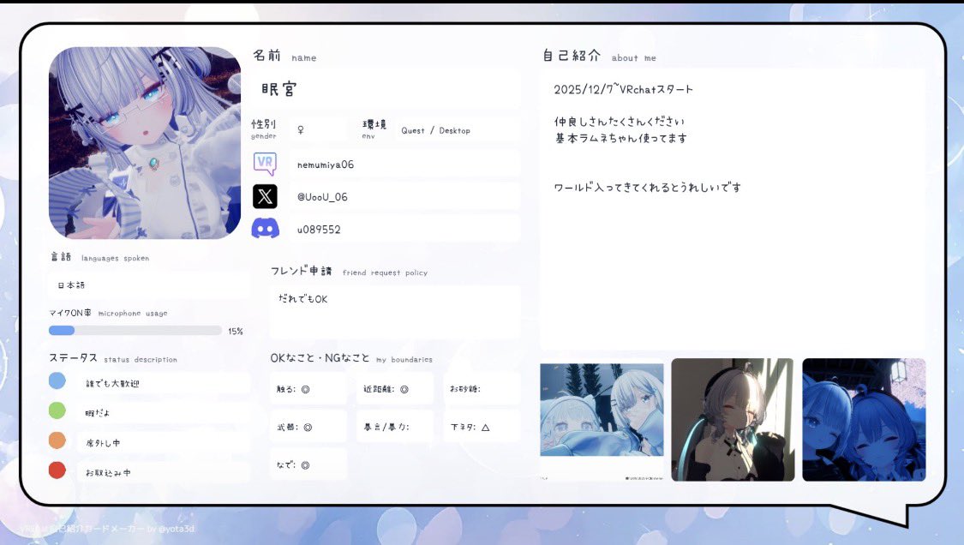Click the 2025/12/7~VRchatスタート line
This screenshot has width=964, height=545.
tap(624, 89)
